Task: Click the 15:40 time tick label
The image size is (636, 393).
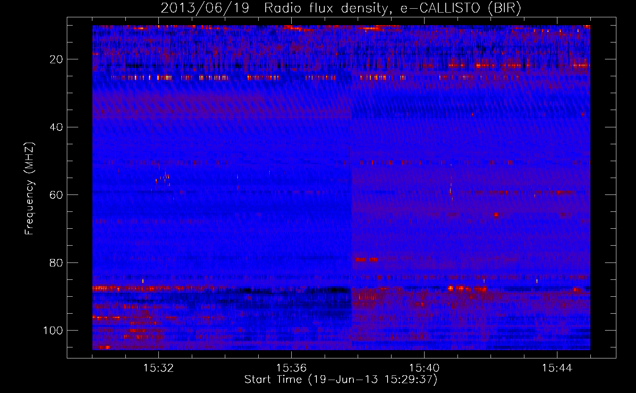Action: tap(424, 368)
